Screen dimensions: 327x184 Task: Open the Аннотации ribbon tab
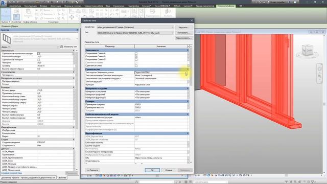(x=56, y=6)
